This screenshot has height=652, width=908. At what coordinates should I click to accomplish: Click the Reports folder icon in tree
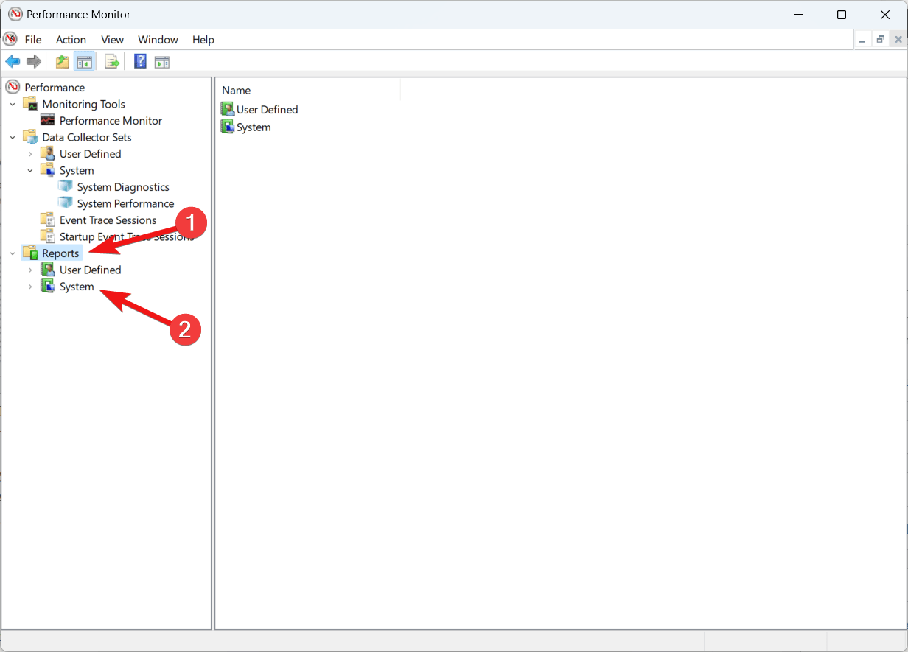click(x=30, y=253)
